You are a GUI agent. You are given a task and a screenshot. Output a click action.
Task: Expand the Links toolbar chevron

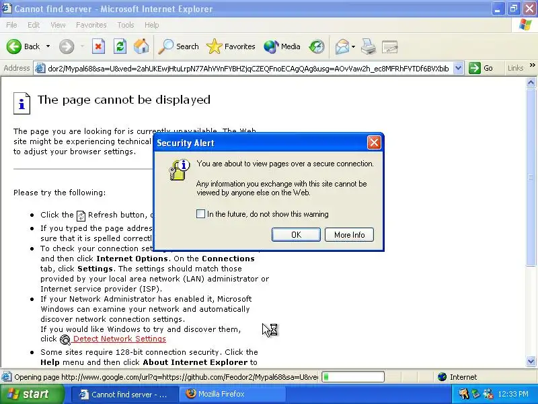tap(532, 65)
